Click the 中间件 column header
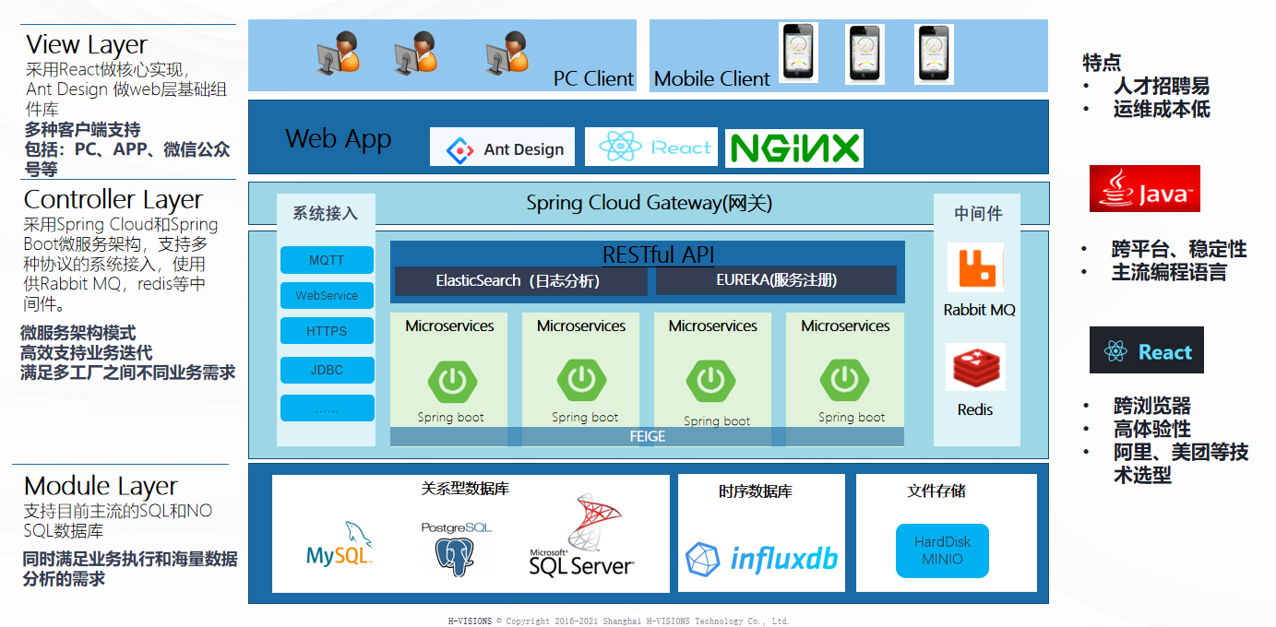This screenshot has height=627, width=1276. [x=978, y=213]
